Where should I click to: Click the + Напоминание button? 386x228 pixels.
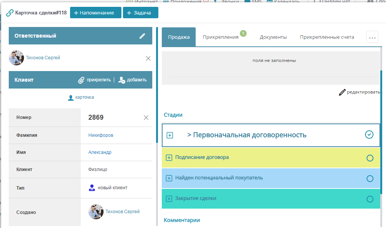pos(96,13)
